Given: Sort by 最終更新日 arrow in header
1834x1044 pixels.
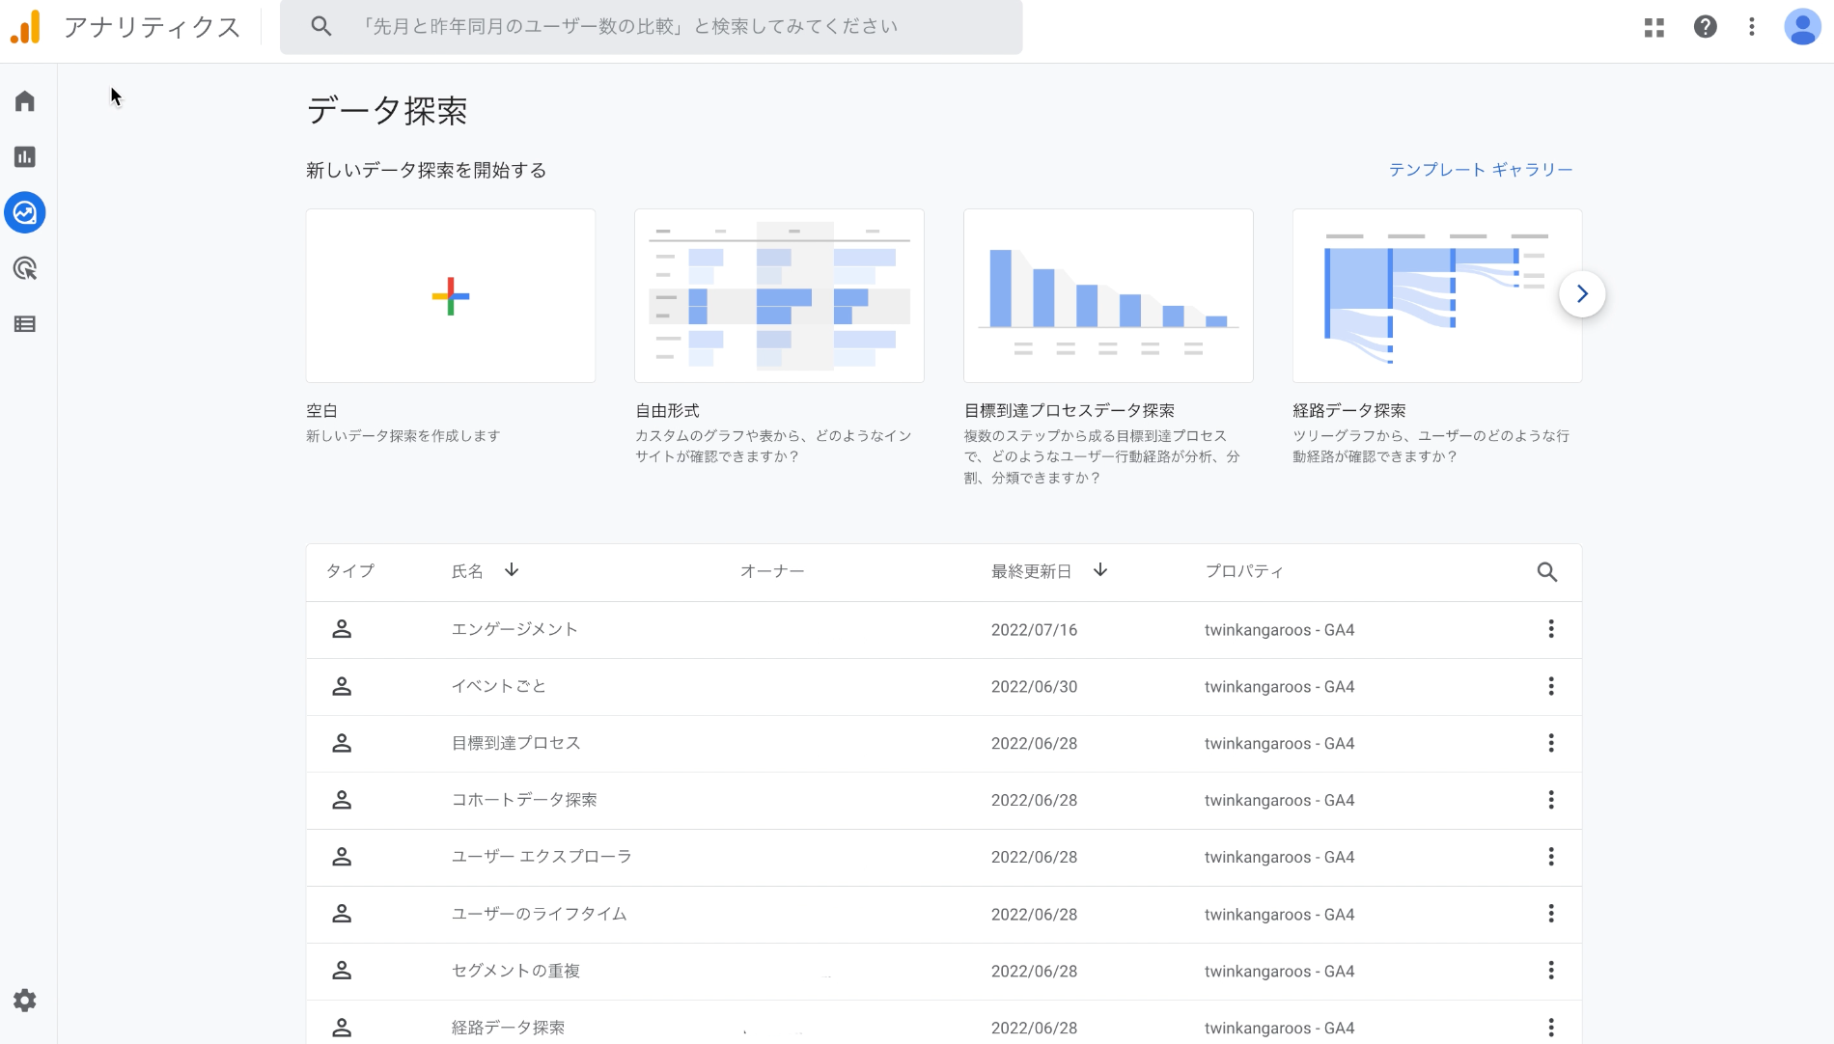Looking at the screenshot, I should tap(1100, 570).
